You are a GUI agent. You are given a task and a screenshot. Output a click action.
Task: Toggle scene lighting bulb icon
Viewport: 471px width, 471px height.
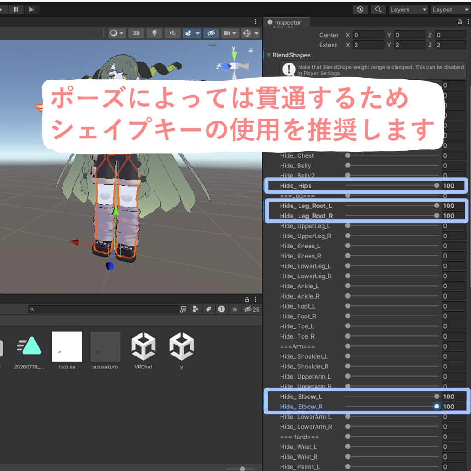point(155,33)
